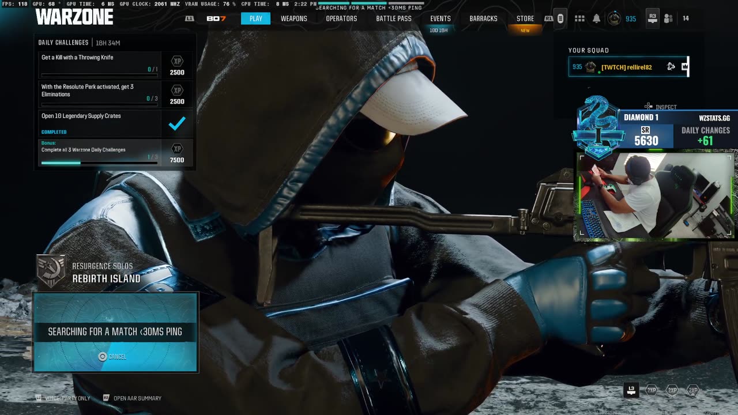Open the friends list people icon
The width and height of the screenshot is (738, 415).
coord(668,18)
